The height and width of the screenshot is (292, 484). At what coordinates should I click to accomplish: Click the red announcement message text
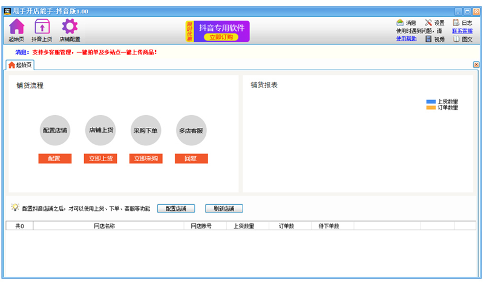pos(94,52)
